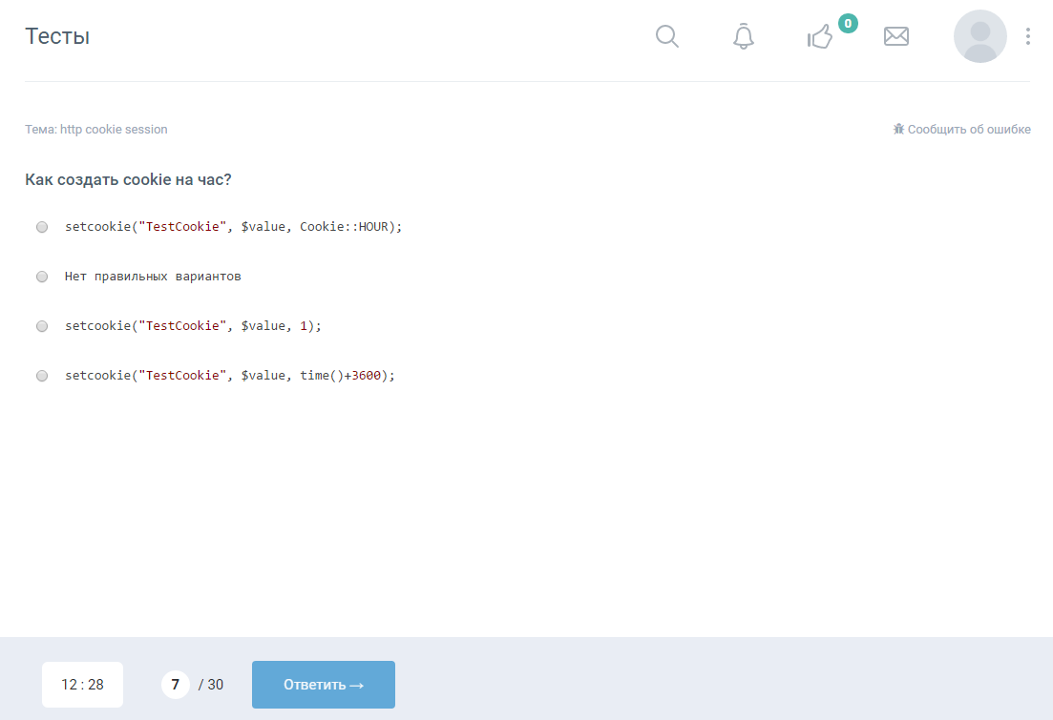This screenshot has width=1053, height=720.
Task: Select the Cookie::HOUR answer radio button
Action: [x=42, y=227]
